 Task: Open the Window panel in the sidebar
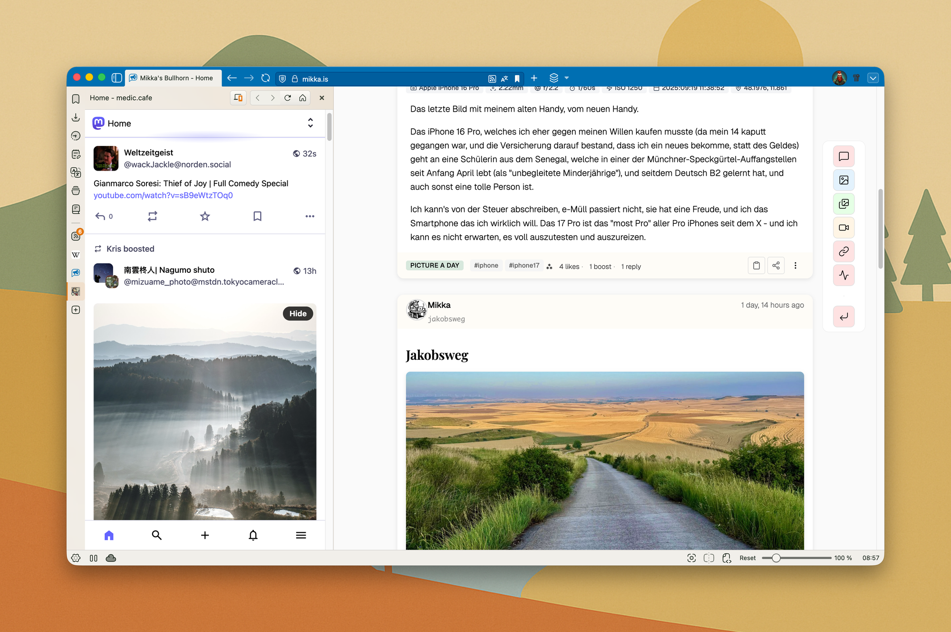(76, 191)
